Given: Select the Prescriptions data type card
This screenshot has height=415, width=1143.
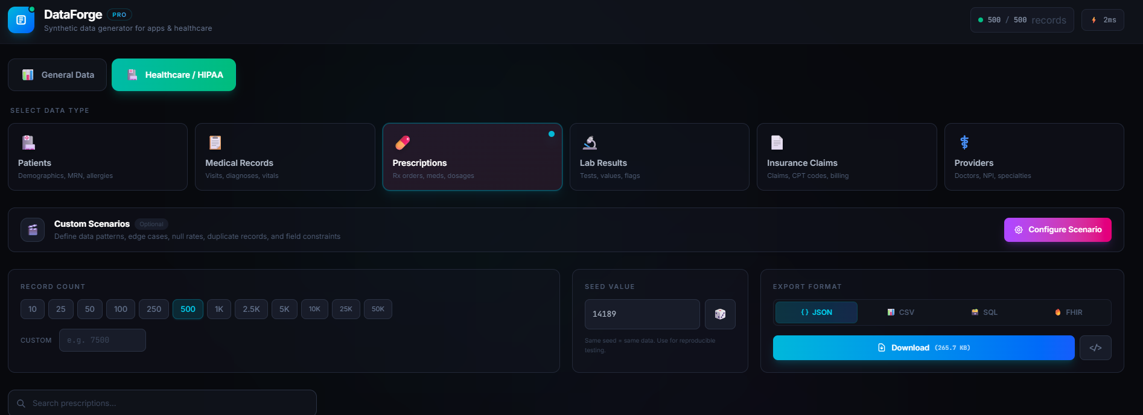Looking at the screenshot, I should [x=473, y=157].
